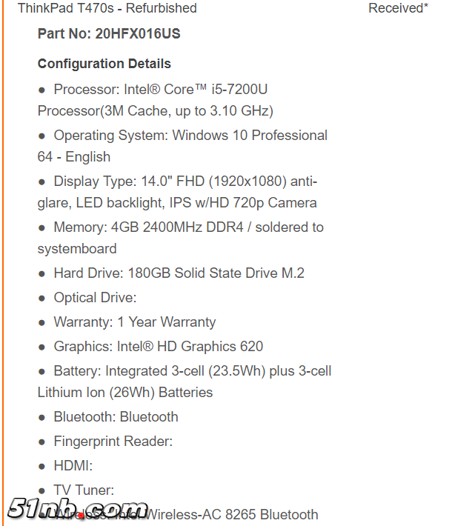This screenshot has height=526, width=472.
Task: Click the Wireless-AC 8265 Bluetooth text
Action: point(233,514)
